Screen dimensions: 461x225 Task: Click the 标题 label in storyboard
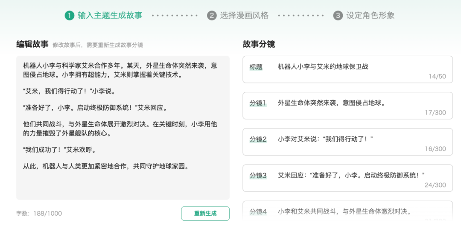256,67
